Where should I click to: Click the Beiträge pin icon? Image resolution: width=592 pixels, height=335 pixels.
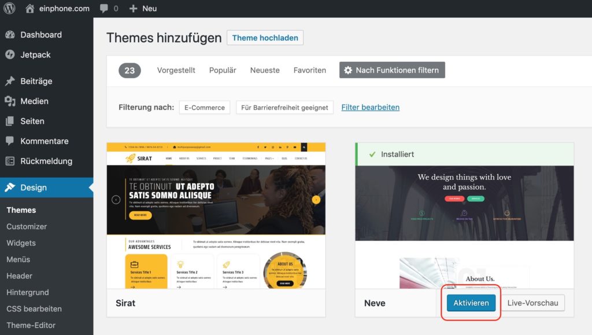coord(10,81)
